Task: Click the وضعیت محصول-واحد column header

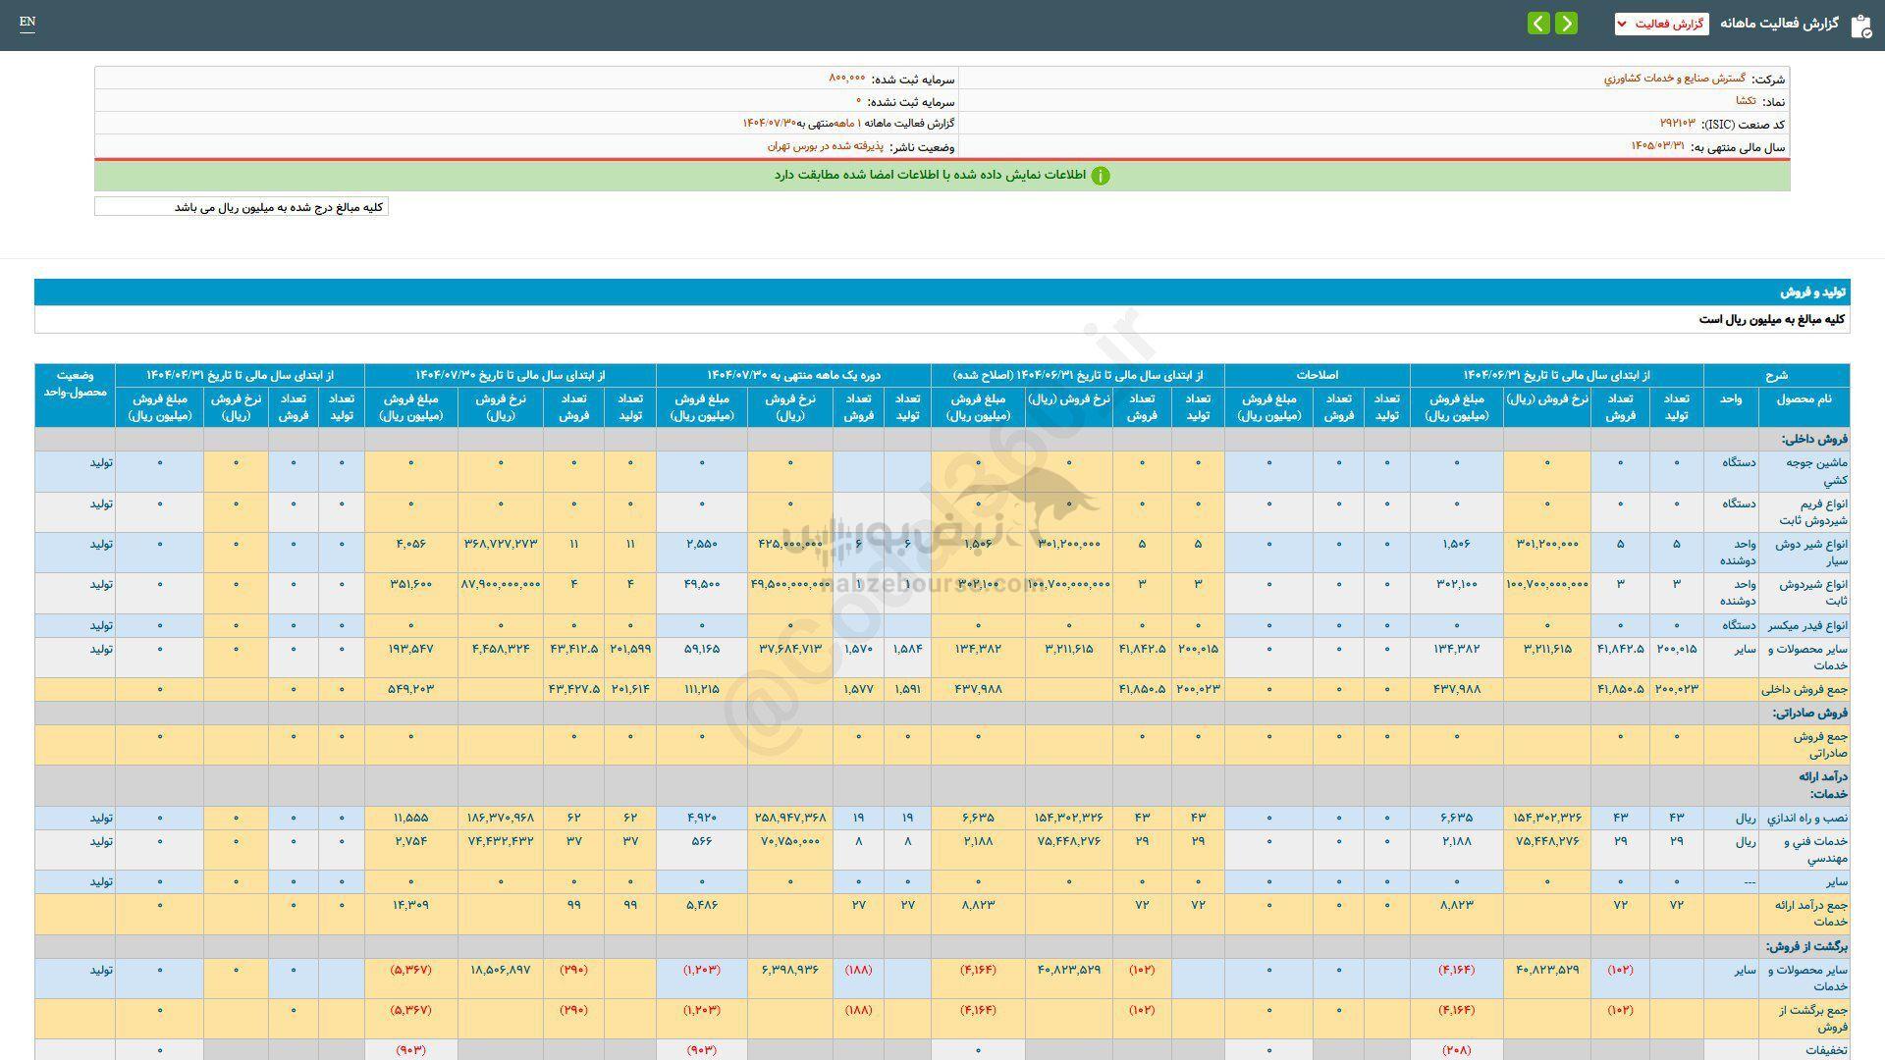Action: 75,384
